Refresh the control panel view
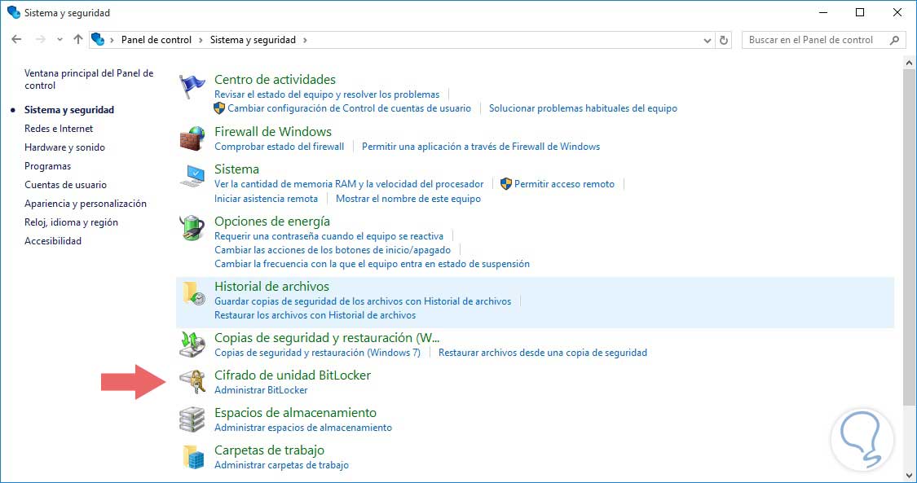This screenshot has height=483, width=917. pyautogui.click(x=724, y=40)
